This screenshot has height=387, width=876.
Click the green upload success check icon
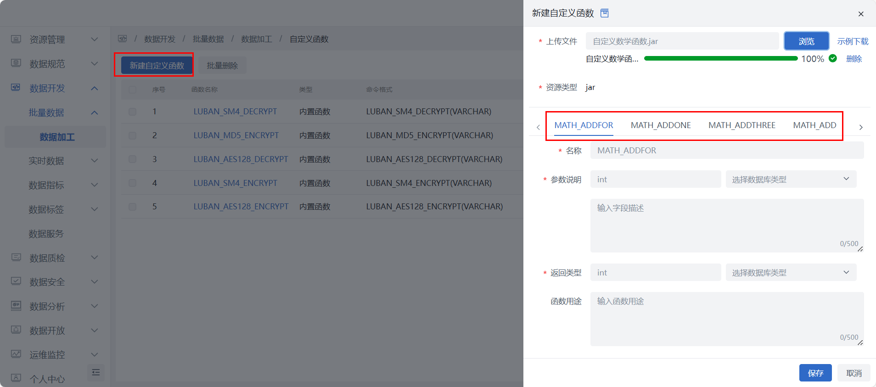coord(833,58)
